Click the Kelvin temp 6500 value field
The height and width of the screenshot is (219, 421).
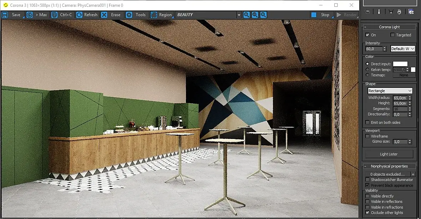[x=399, y=70]
